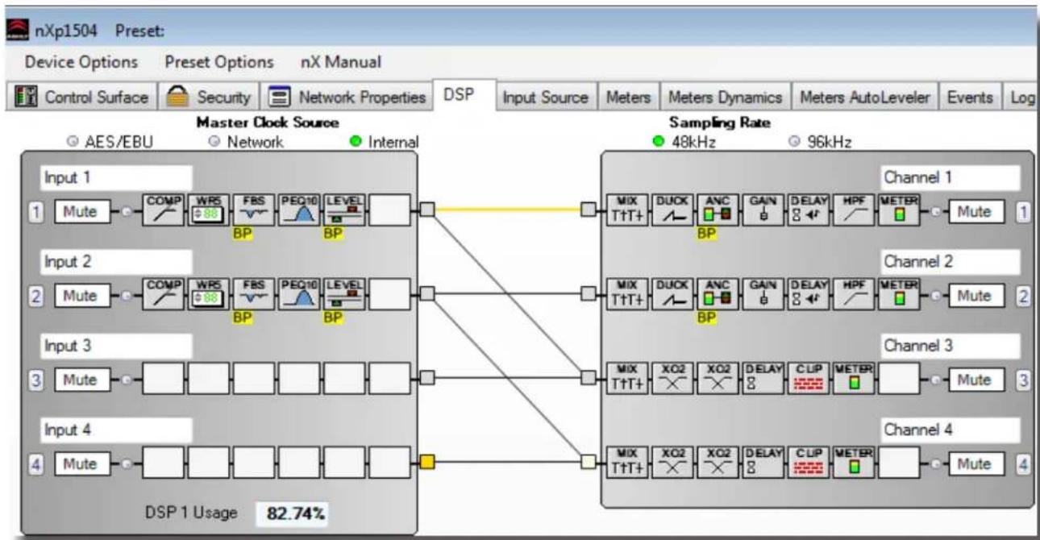This screenshot has height=540, width=1040.
Task: Open the DUCK block on Channel 1
Action: 673,210
